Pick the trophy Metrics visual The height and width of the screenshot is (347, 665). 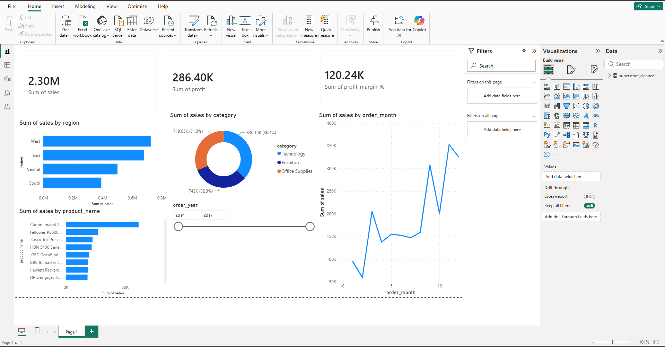click(586, 135)
